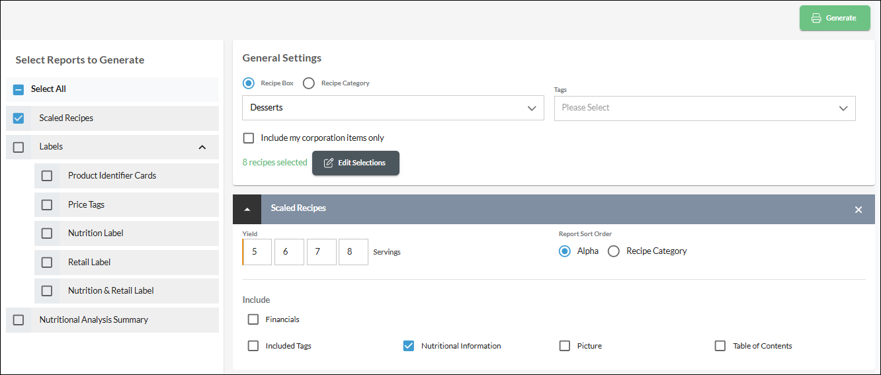Check Nutrition & Retail Label checkbox
The width and height of the screenshot is (881, 375).
pos(47,291)
